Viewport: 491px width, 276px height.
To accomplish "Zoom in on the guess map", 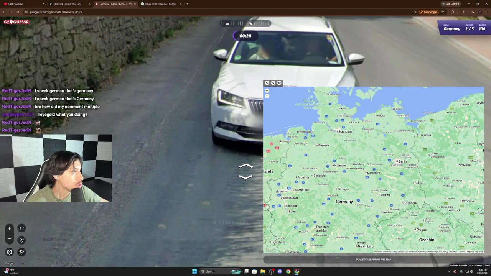I will [x=267, y=91].
